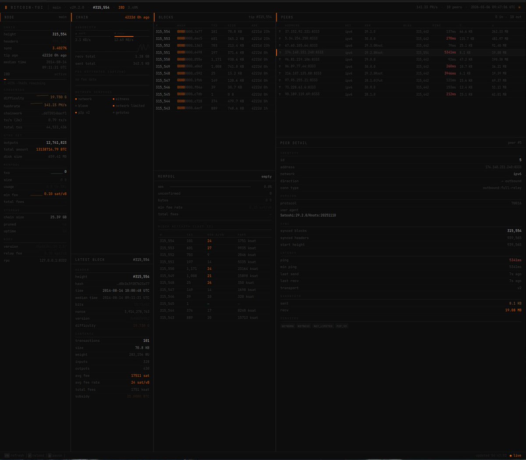The image size is (526, 460).
Task: Select the PEERS panel header
Action: point(401,17)
